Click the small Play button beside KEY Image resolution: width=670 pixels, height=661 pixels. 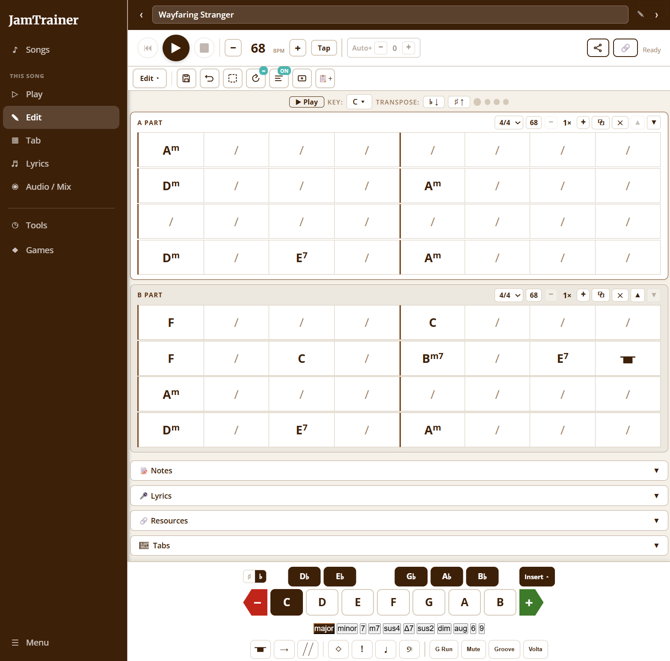click(x=306, y=102)
